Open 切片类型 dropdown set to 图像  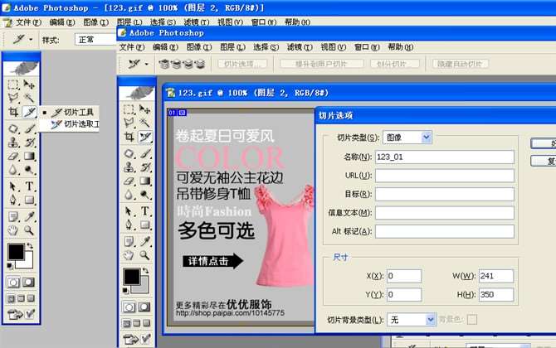tap(407, 138)
